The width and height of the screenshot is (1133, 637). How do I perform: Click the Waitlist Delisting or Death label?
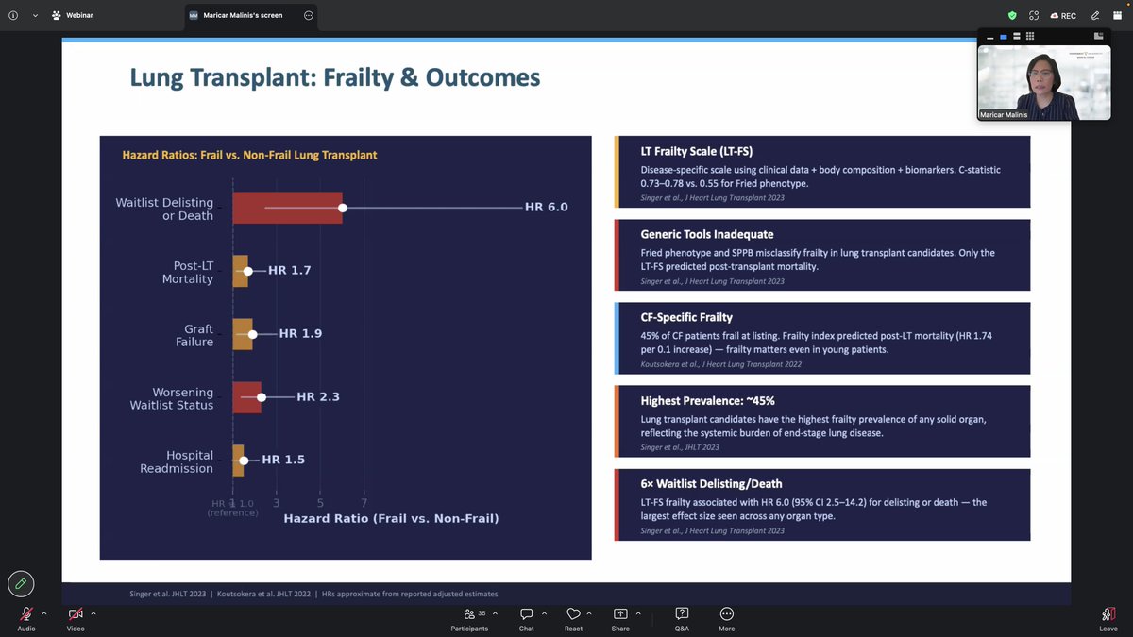[164, 209]
